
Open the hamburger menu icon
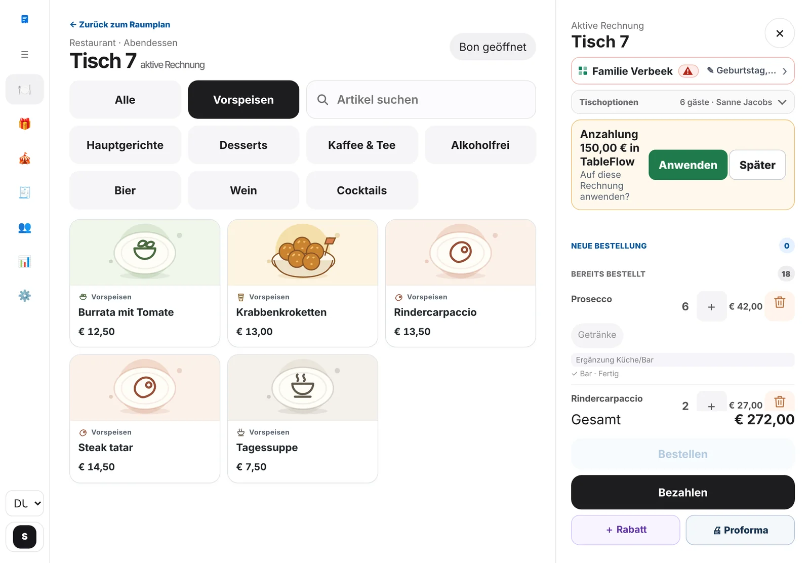pos(24,54)
